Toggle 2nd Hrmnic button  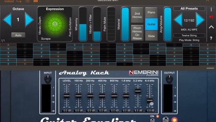pyautogui.click(x=137, y=15)
